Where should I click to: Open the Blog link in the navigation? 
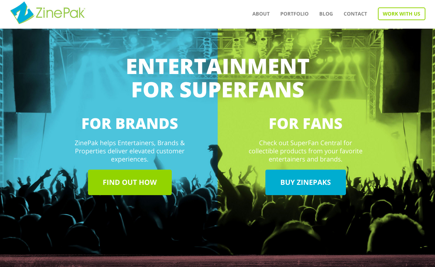tap(326, 14)
